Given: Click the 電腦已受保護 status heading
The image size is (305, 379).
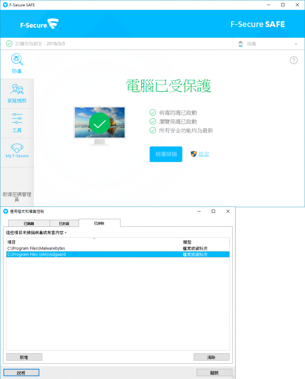Looking at the screenshot, I should pyautogui.click(x=169, y=86).
